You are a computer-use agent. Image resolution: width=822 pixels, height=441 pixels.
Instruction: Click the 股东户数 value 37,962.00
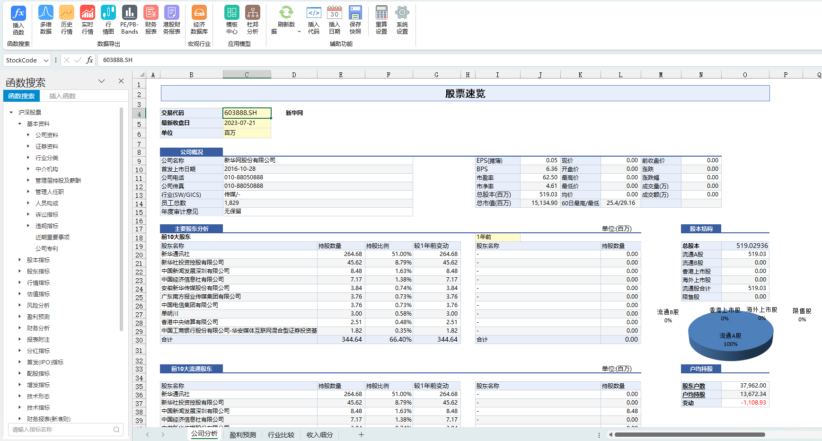(745, 386)
